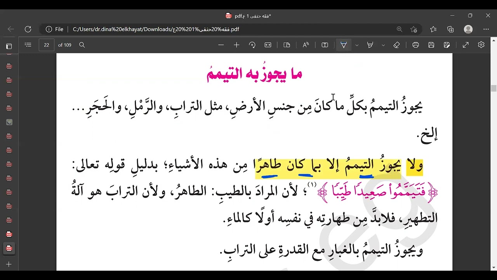Open a new tab from the sidebar
This screenshot has width=497, height=280.
9,264
